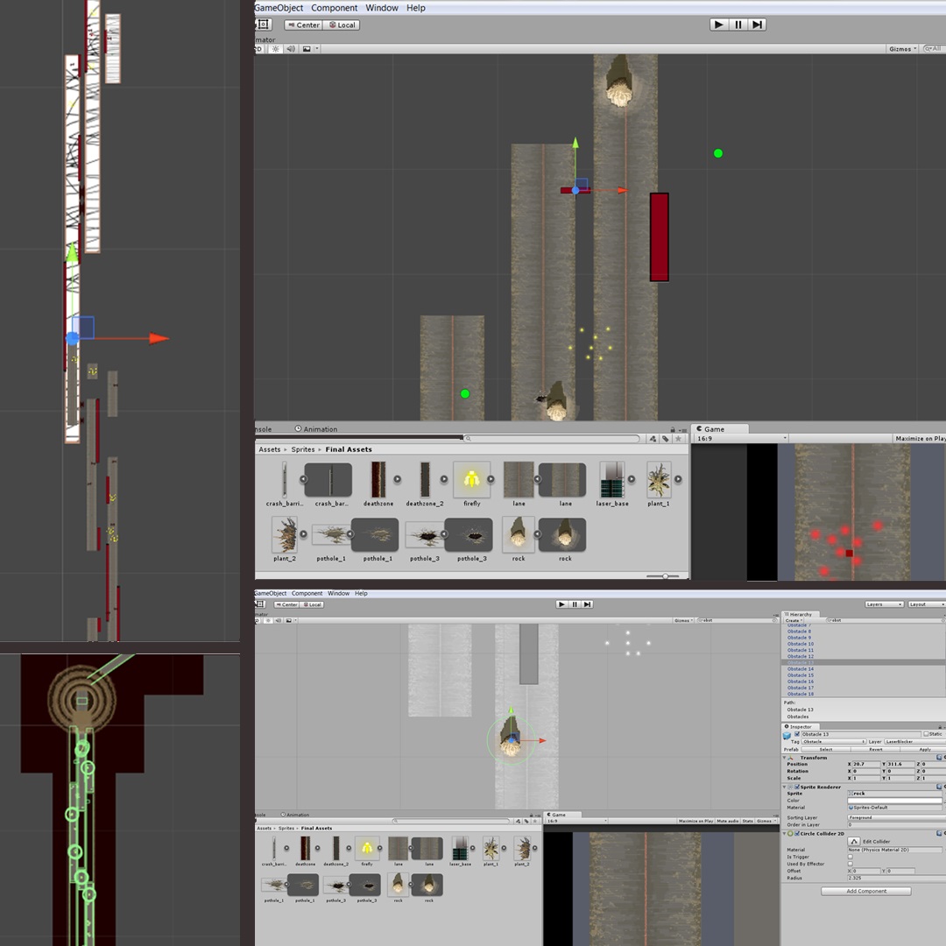This screenshot has height=946, width=946.
Task: Enable the Static checkbox for Obstacle 13
Action: [927, 734]
